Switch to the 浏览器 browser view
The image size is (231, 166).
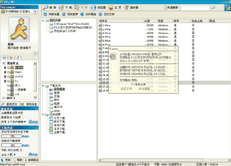(98, 7)
